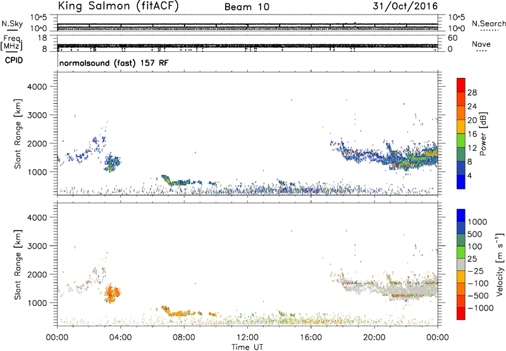506x351 pixels.
Task: Pick the red bottom segment of the Velocity colorbar
Action: click(461, 314)
